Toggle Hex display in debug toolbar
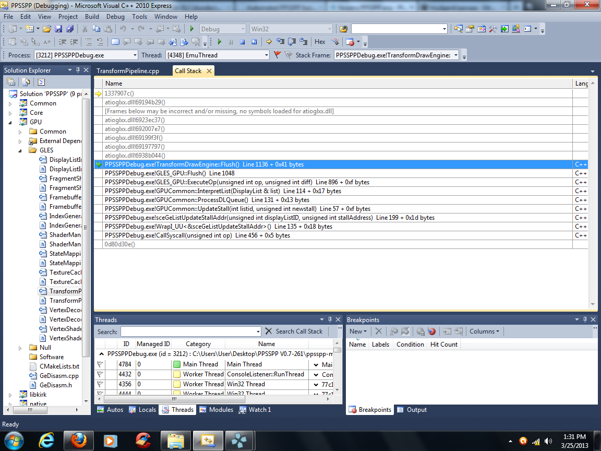The width and height of the screenshot is (601, 451). click(x=320, y=42)
